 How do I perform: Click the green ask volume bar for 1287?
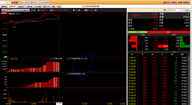(x=185, y=46)
